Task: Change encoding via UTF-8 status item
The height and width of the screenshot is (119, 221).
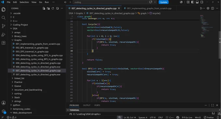Action: [152, 117]
